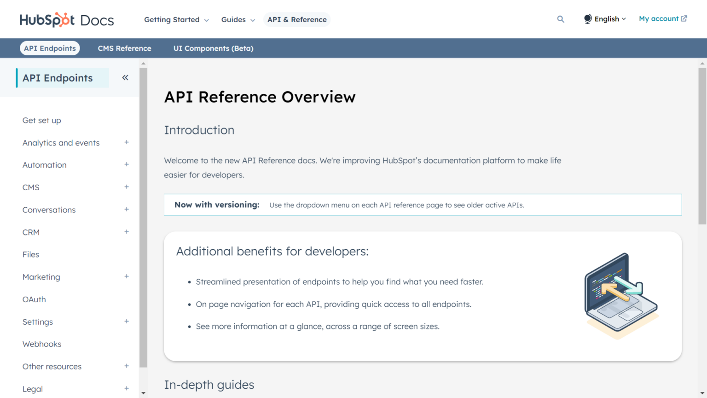Expand the Marketing plus icon
Viewport: 707px width, 398px height.
[127, 276]
